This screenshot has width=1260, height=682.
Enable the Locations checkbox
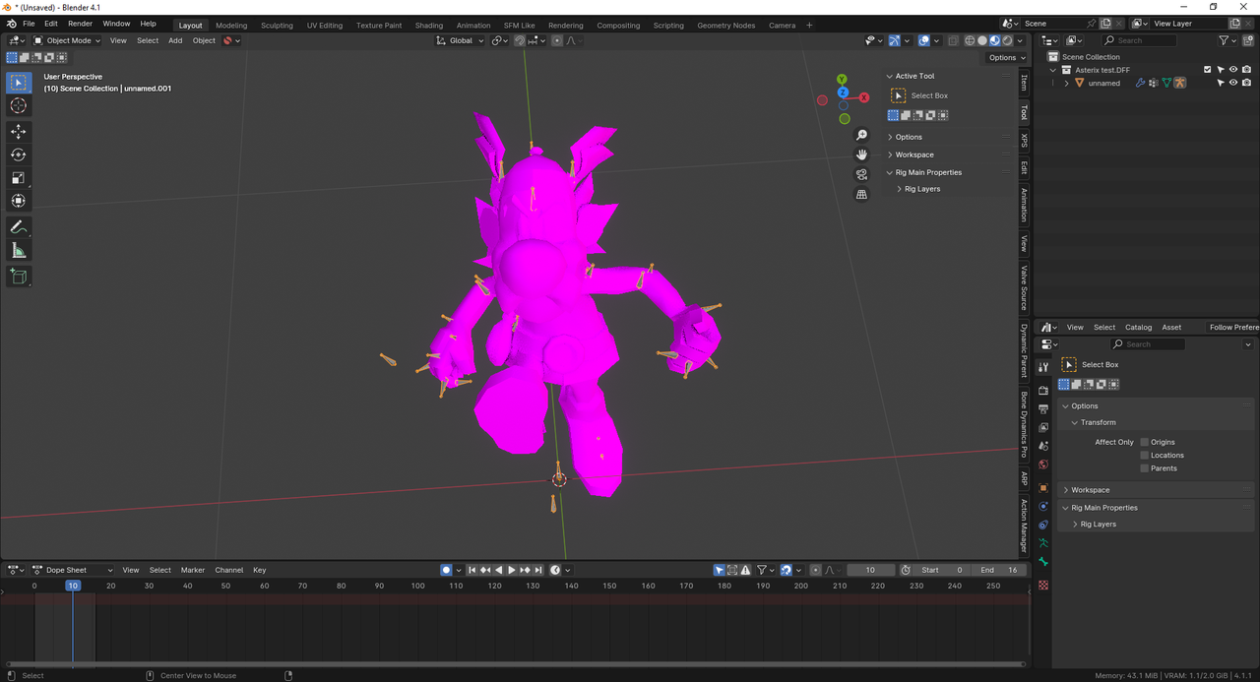(1145, 455)
